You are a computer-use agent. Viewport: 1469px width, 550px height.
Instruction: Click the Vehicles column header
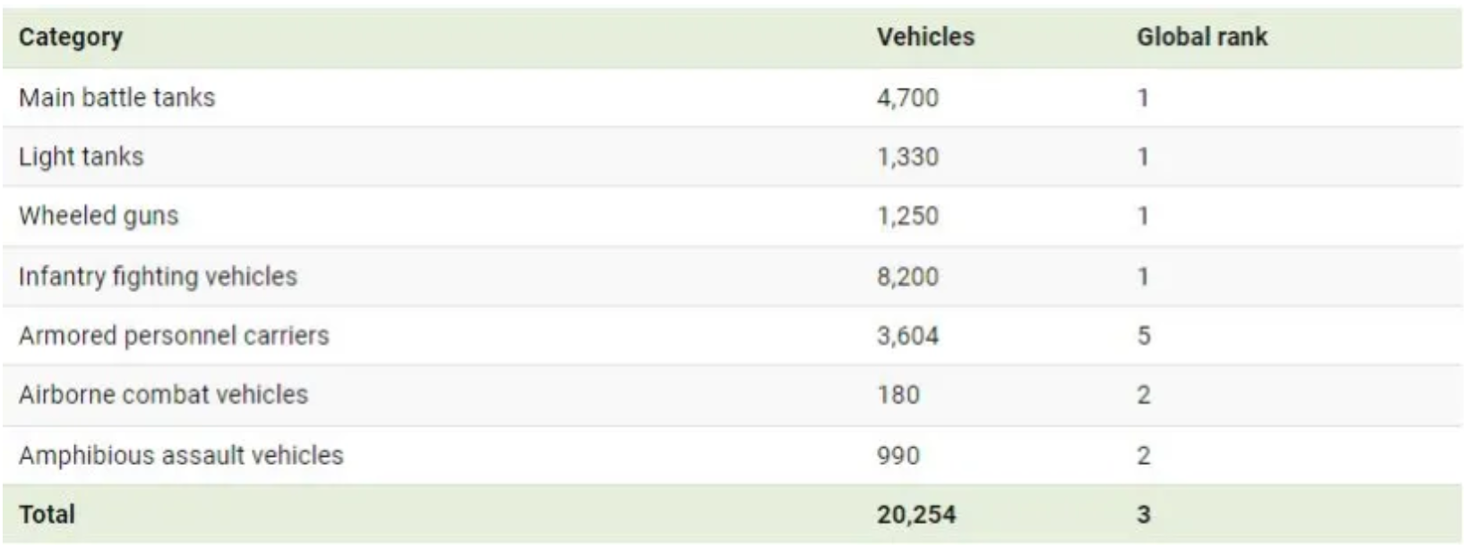coord(925,38)
